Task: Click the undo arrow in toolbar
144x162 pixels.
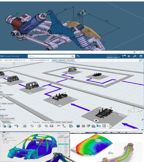Action: 16,126
